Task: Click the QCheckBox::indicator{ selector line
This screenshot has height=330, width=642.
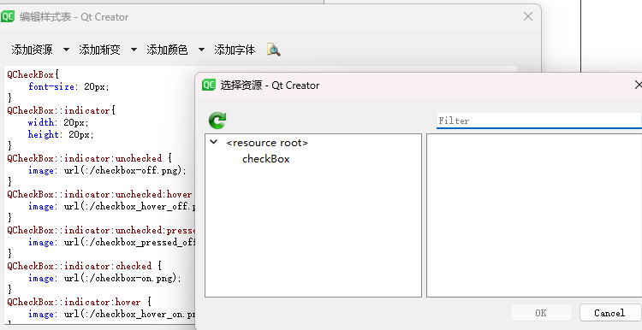Action: click(x=62, y=110)
